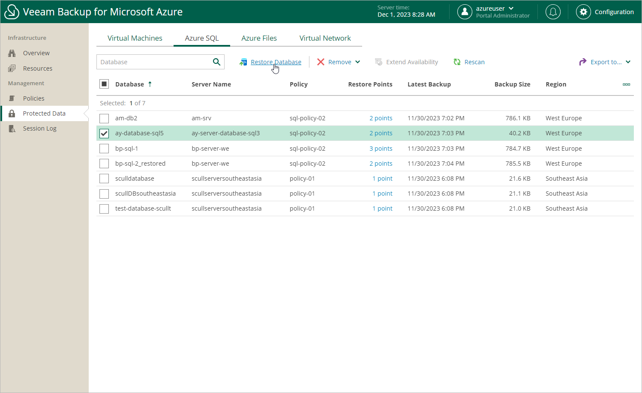Go to Overview in the sidebar

pos(36,53)
